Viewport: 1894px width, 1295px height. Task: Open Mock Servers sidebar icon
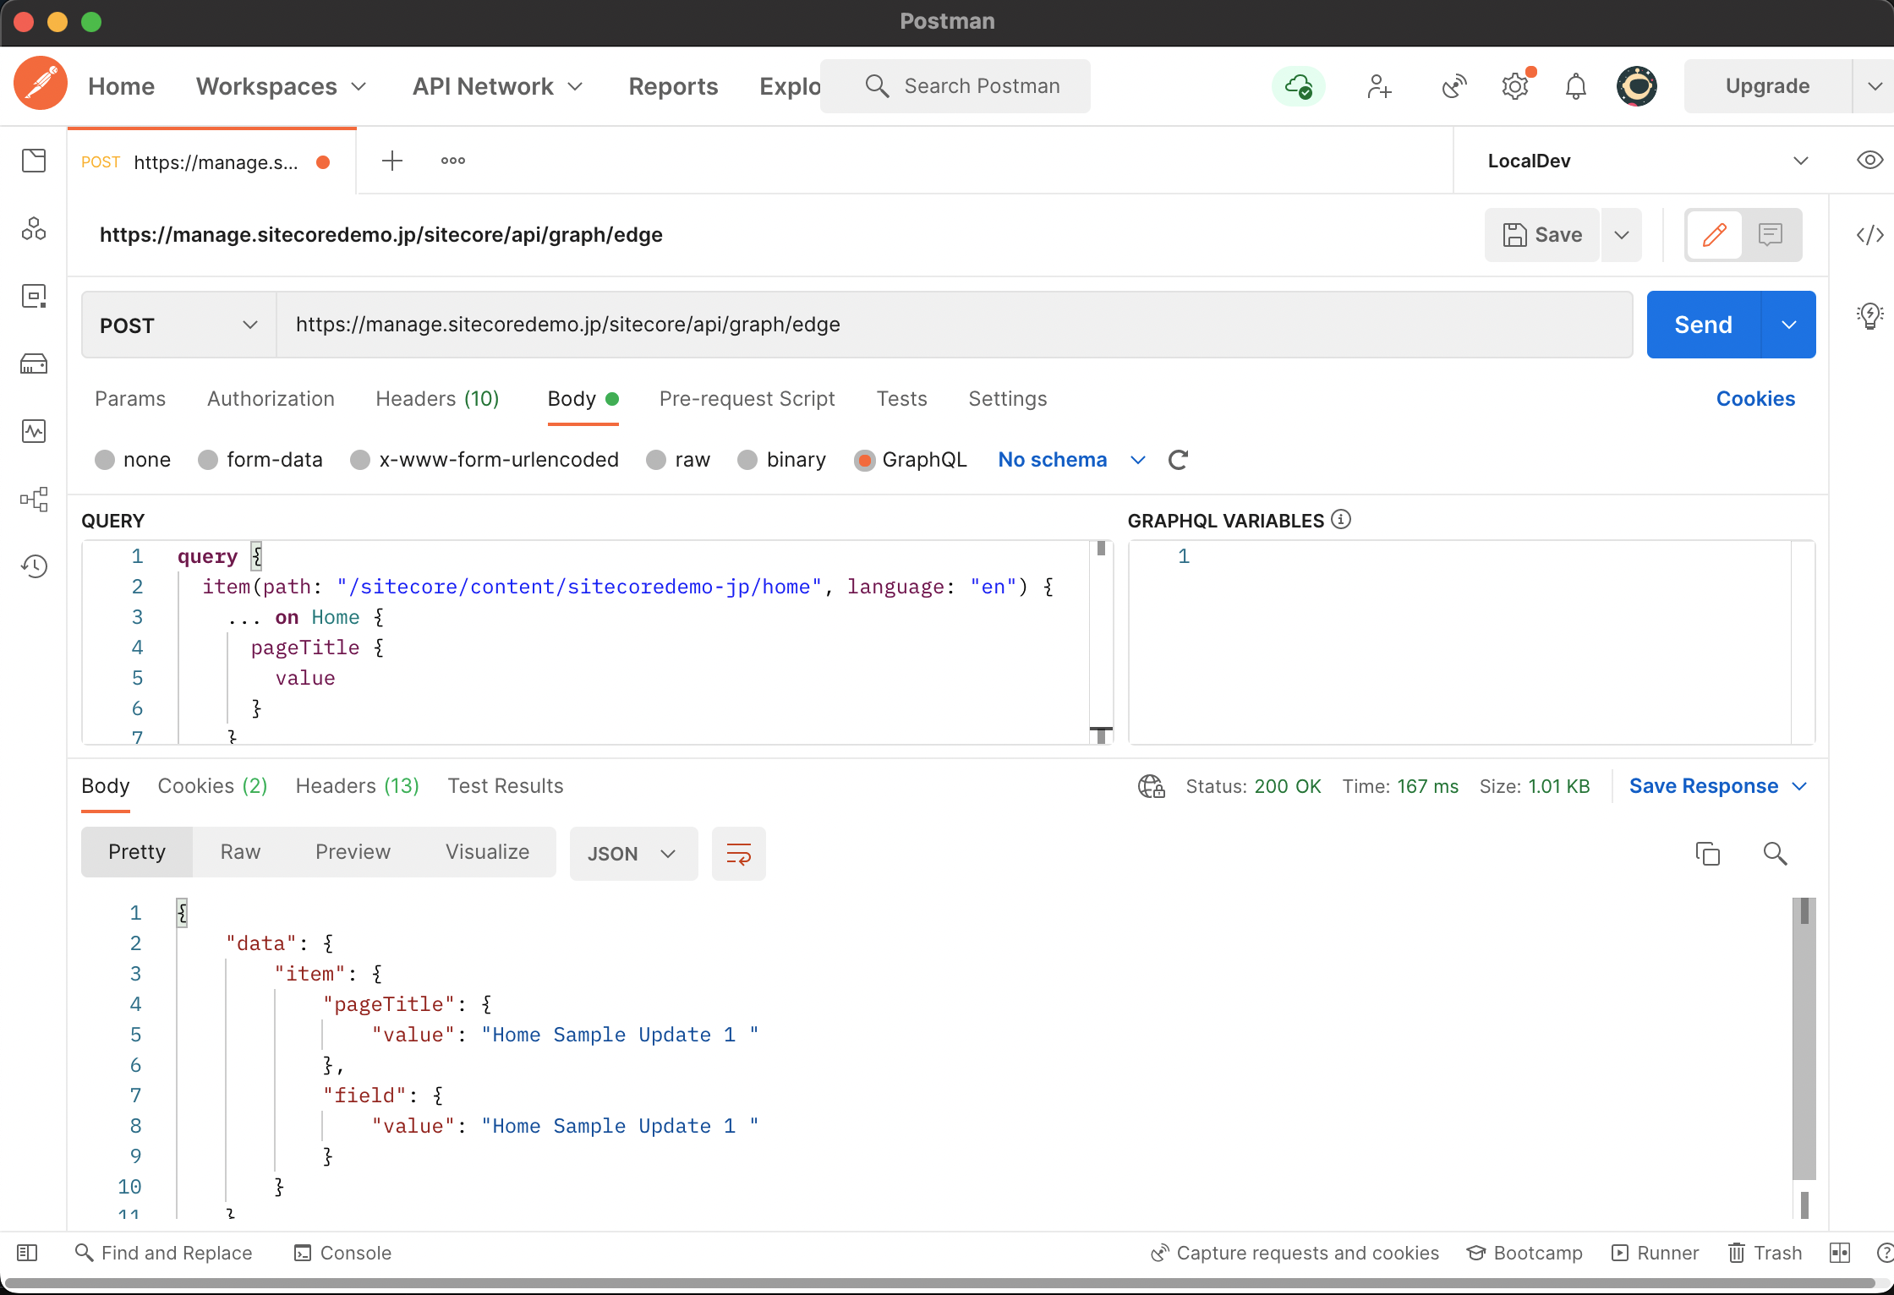tap(34, 363)
